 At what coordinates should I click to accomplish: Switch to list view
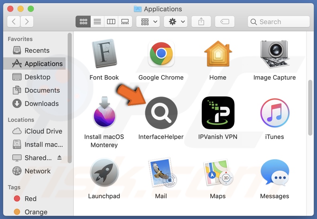coord(97,22)
